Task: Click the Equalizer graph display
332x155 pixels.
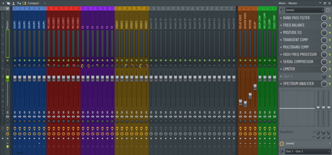Action: (297, 108)
